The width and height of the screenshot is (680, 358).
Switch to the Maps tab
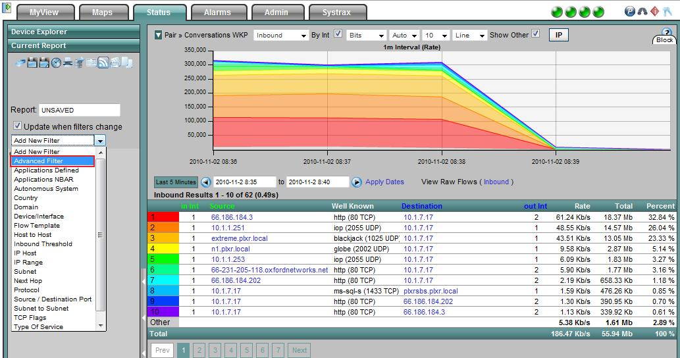pos(103,13)
